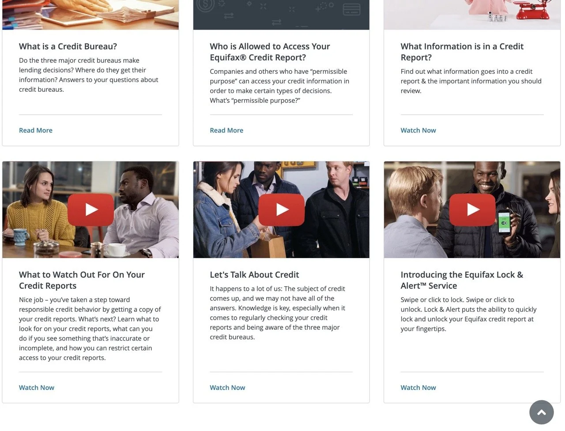Click the back-to-top arrow button
This screenshot has height=431, width=565.
pyautogui.click(x=542, y=412)
